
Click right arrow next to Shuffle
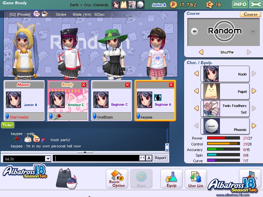[249, 52]
